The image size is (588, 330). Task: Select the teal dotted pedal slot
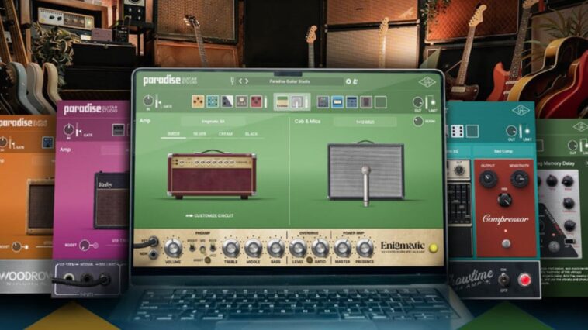[x=213, y=101]
